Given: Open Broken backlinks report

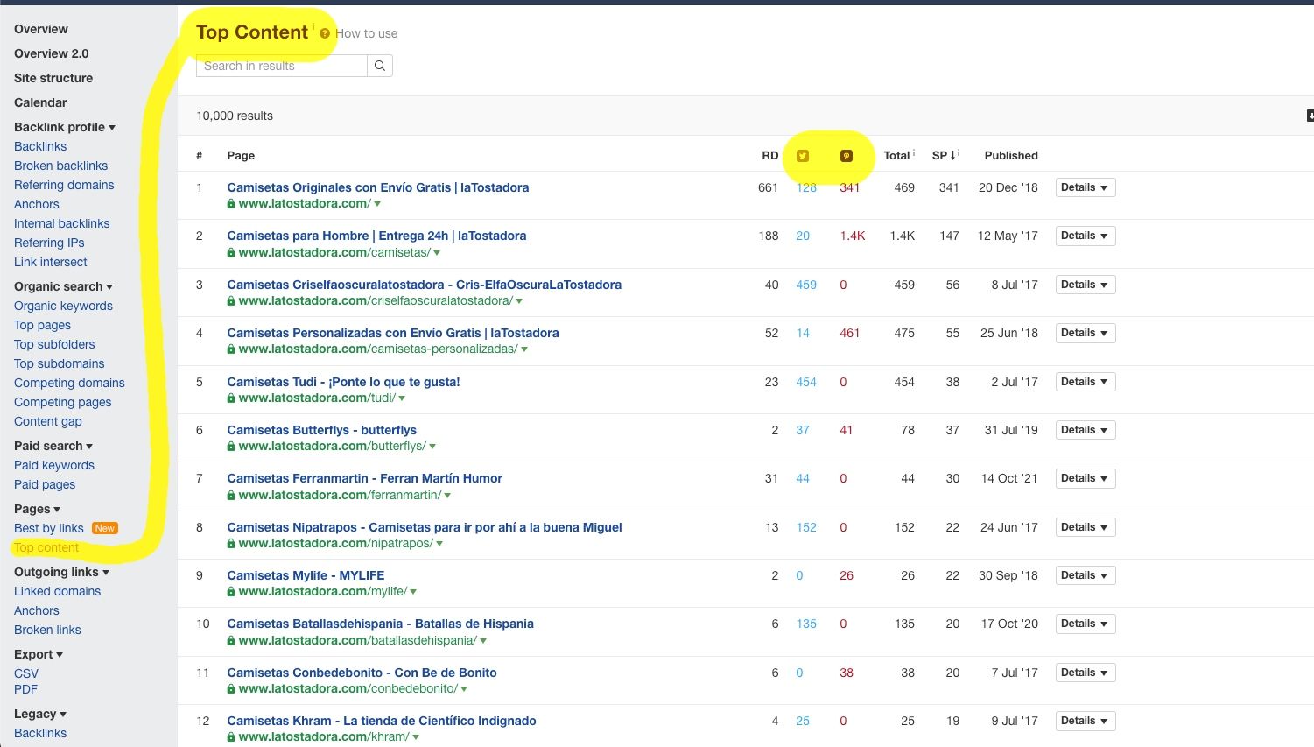Looking at the screenshot, I should click(61, 166).
